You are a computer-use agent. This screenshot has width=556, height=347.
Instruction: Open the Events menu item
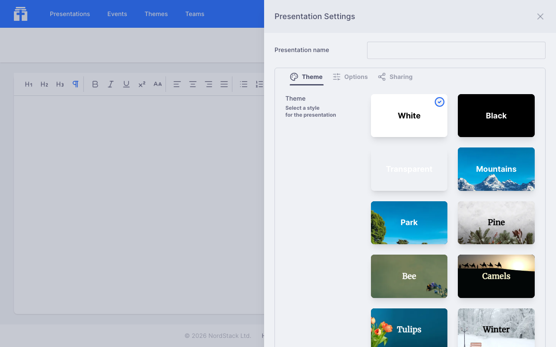click(117, 14)
